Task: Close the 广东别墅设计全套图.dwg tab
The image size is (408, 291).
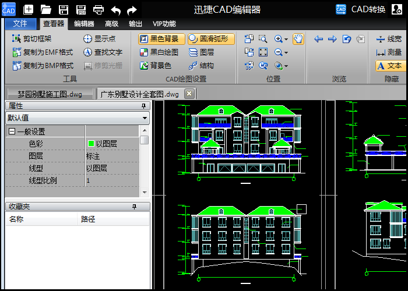Action: pyautogui.click(x=189, y=94)
